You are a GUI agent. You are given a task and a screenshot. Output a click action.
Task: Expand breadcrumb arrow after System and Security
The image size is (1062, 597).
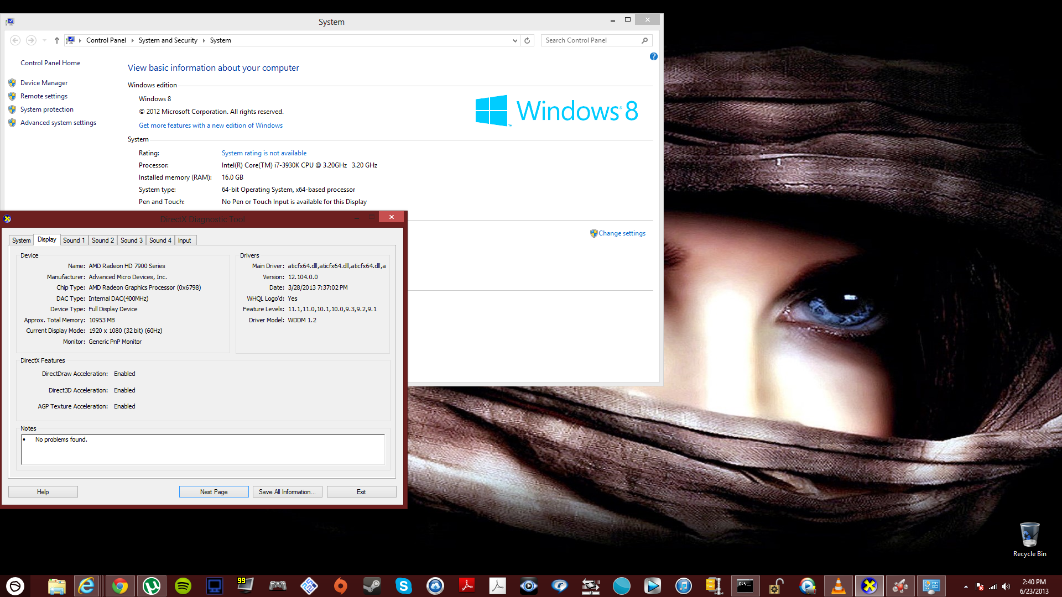[x=204, y=40]
